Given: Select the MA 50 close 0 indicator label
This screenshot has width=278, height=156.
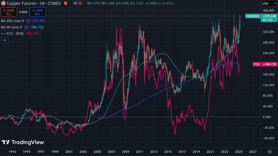Looking at the screenshot, I should point(11,27).
